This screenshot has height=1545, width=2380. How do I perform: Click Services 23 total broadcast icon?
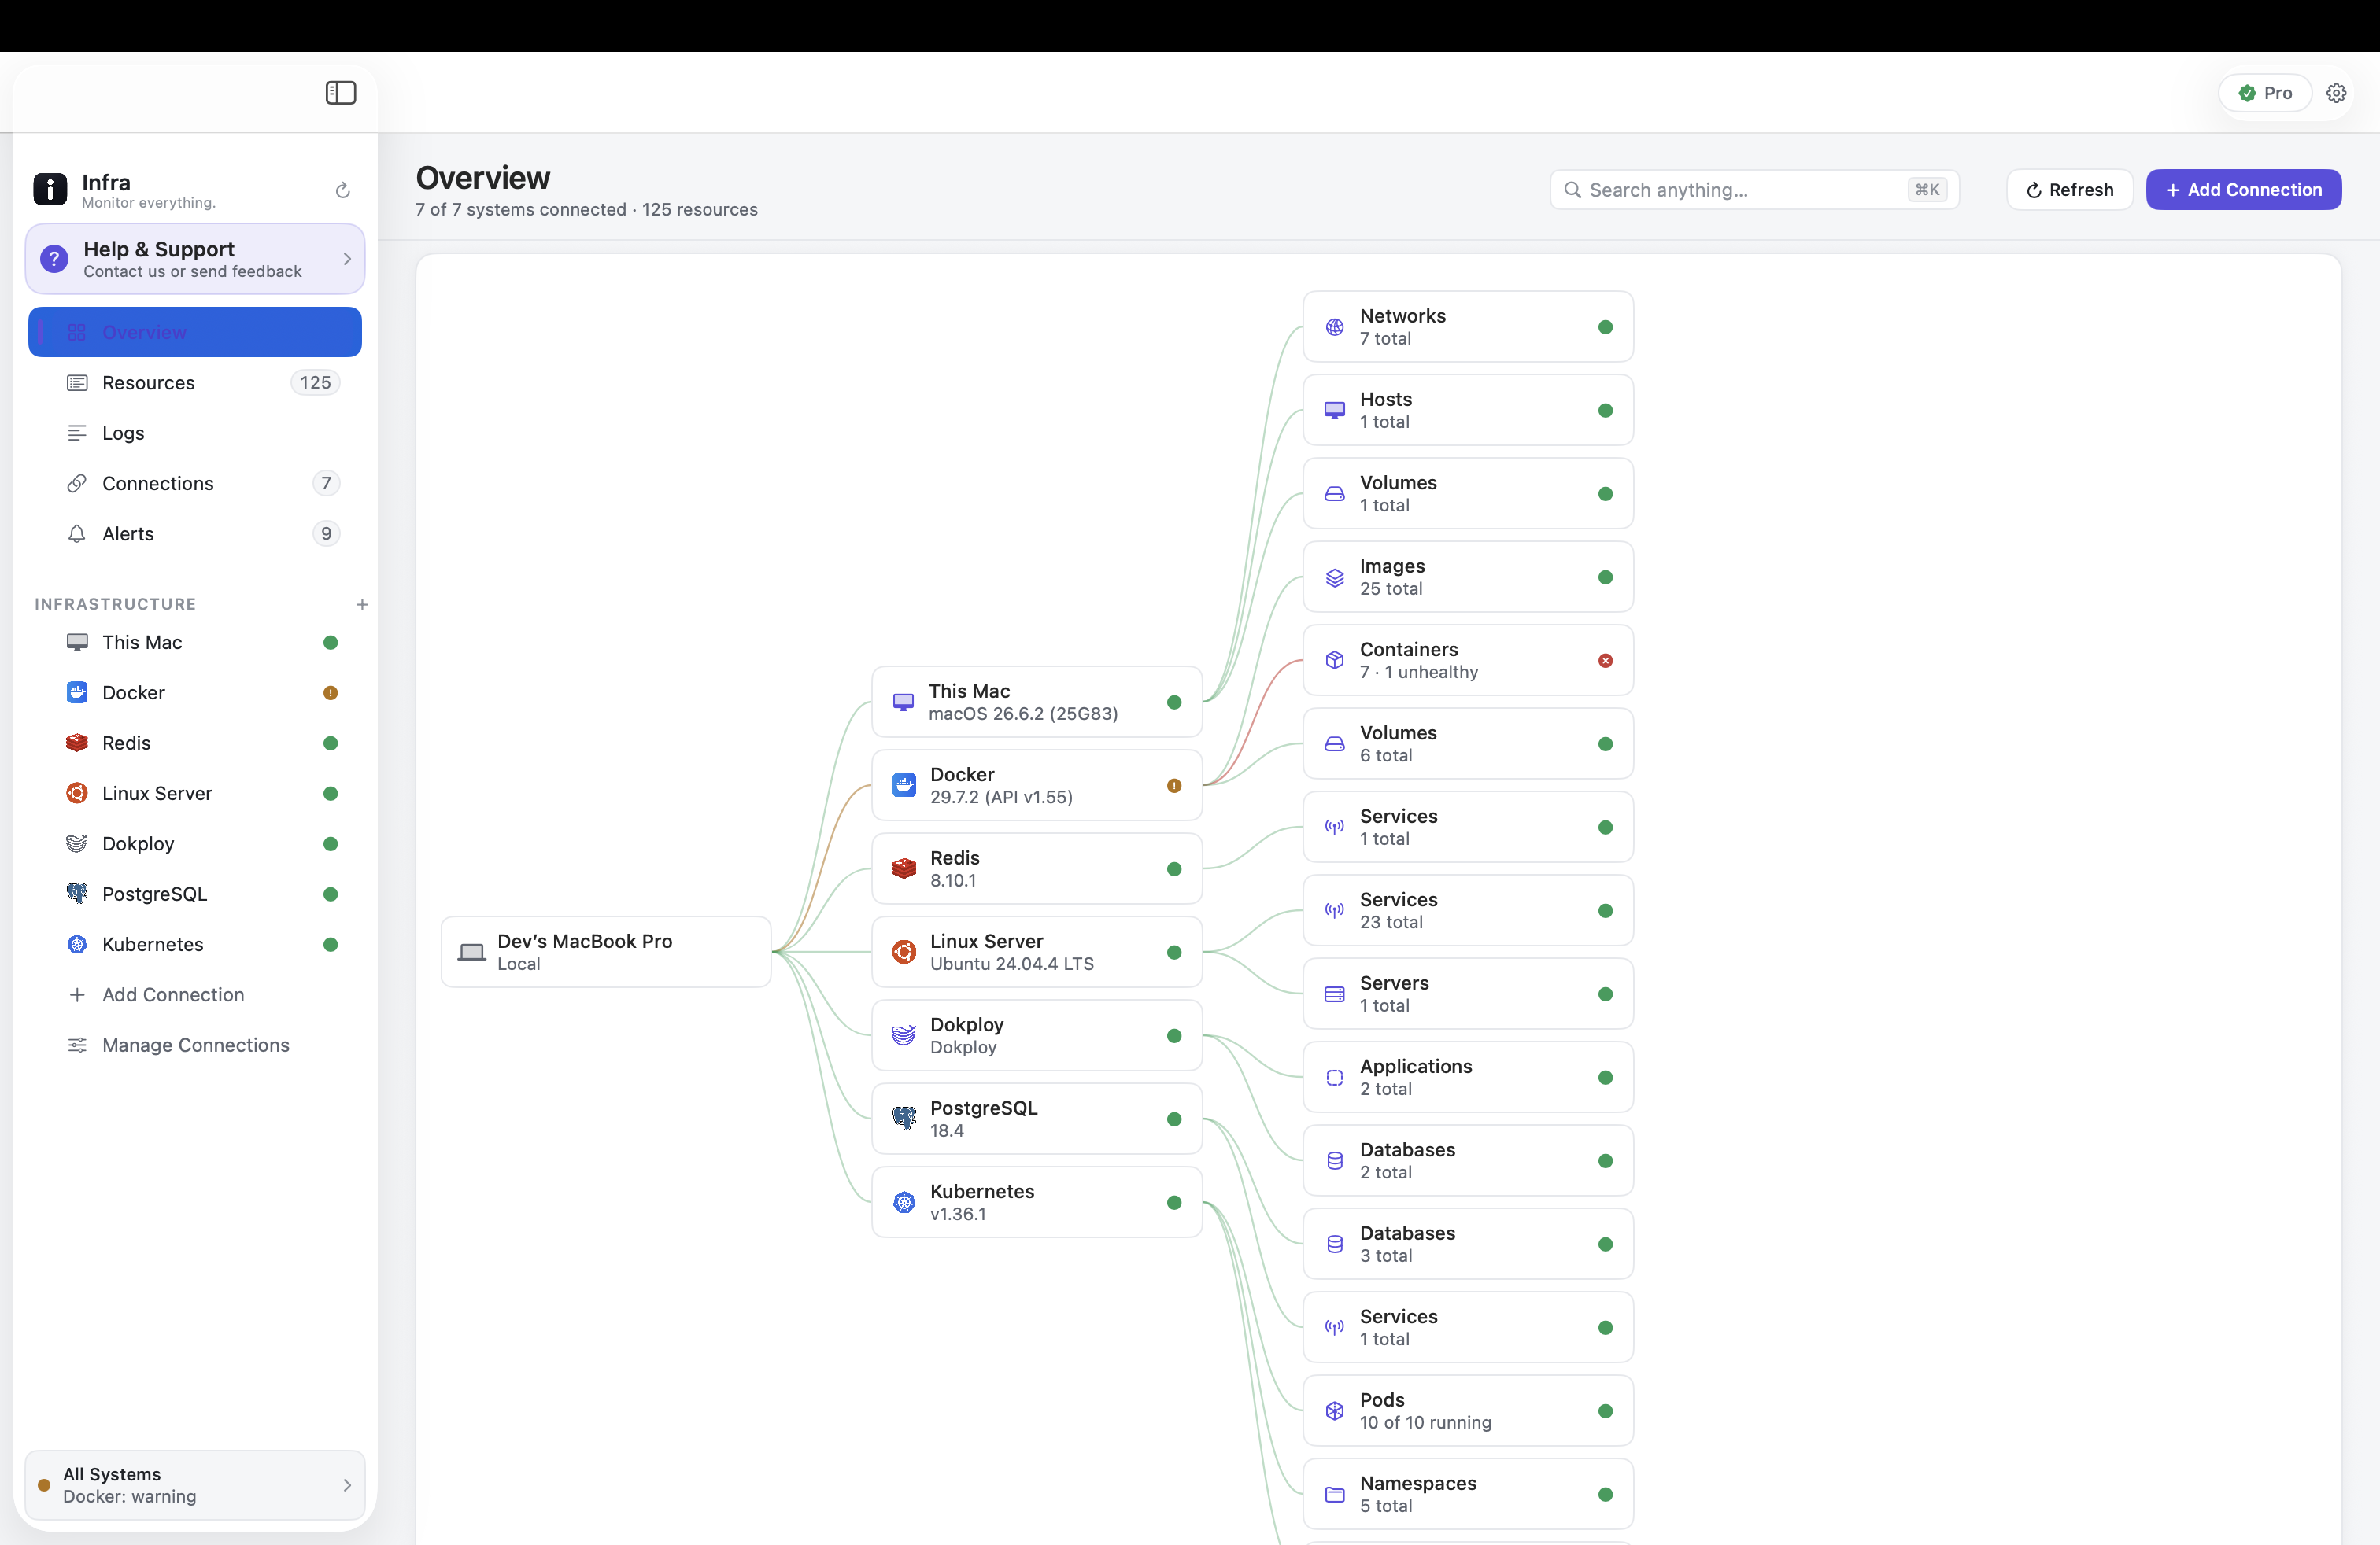click(x=1334, y=912)
